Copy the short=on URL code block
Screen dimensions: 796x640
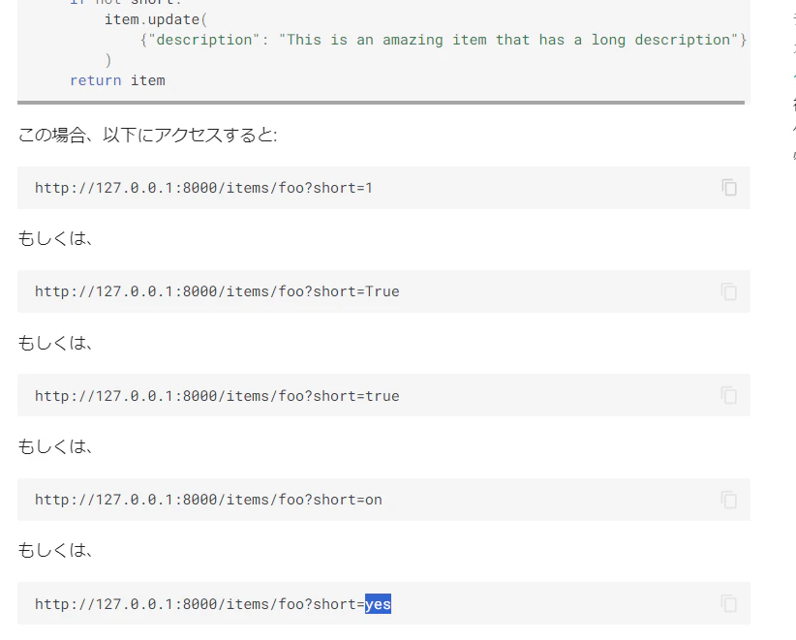tap(729, 500)
